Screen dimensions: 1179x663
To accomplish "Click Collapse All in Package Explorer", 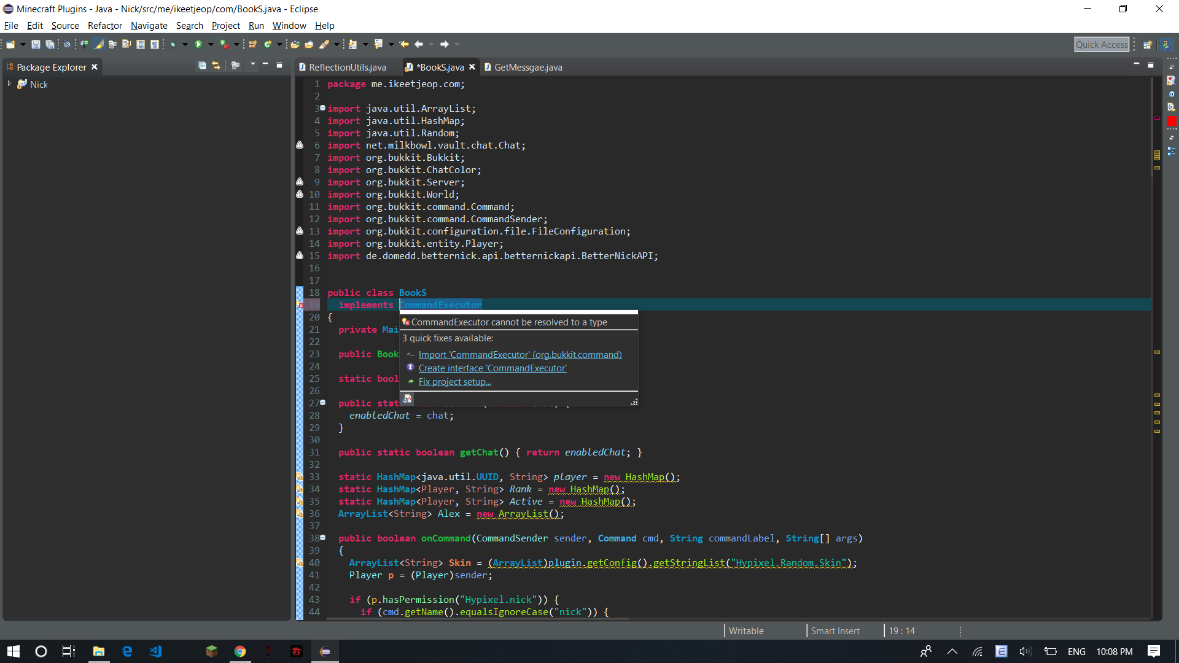I will click(x=202, y=65).
